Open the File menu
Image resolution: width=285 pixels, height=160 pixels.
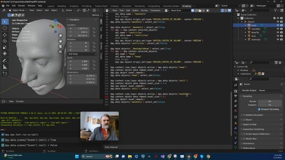(x=8, y=6)
